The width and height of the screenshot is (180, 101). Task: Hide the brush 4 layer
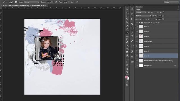pyautogui.click(x=137, y=46)
